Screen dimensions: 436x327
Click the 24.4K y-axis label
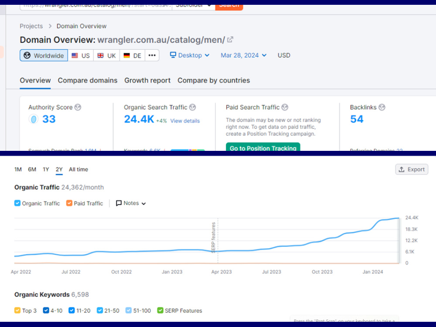[412, 218]
